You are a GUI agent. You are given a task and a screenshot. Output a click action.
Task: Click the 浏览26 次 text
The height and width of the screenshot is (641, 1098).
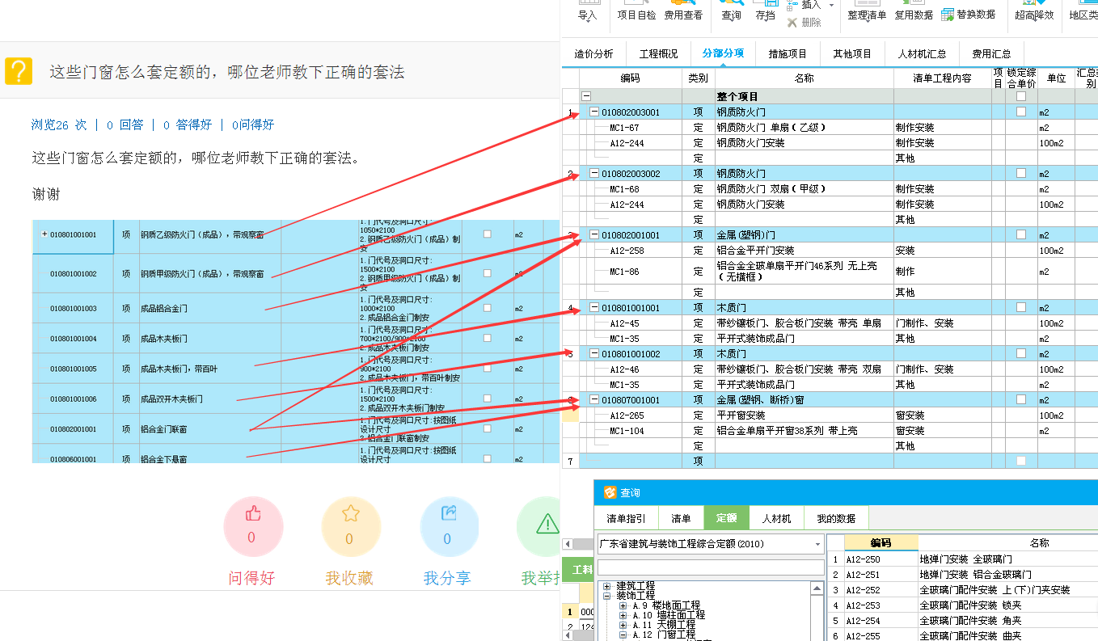point(58,124)
